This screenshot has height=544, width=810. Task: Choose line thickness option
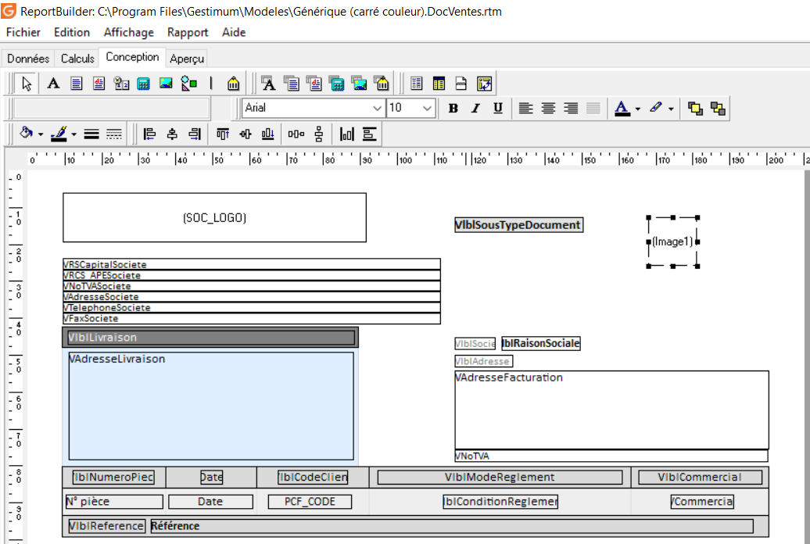(91, 134)
